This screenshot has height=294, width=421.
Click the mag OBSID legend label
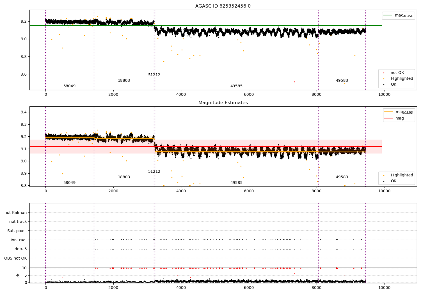[404, 112]
